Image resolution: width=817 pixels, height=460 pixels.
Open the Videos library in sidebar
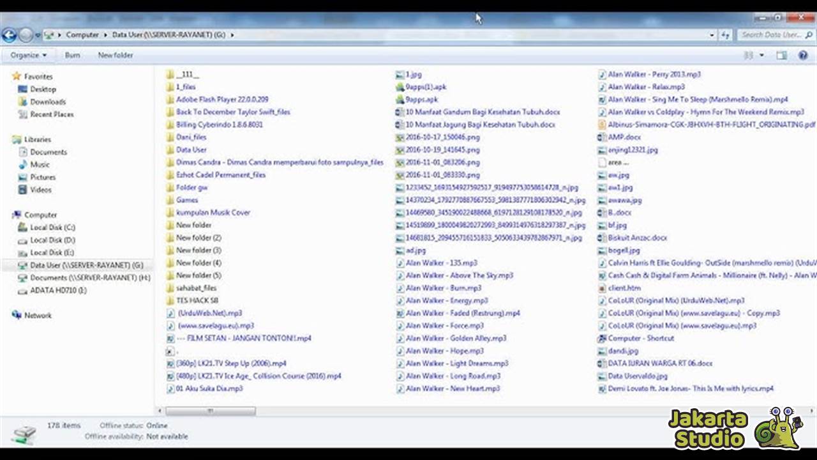(41, 190)
